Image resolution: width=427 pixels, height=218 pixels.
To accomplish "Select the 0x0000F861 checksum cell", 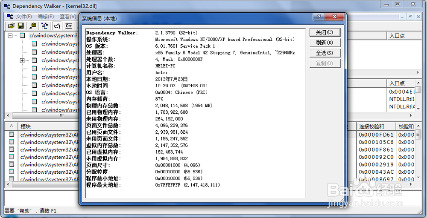I will point(376,149).
